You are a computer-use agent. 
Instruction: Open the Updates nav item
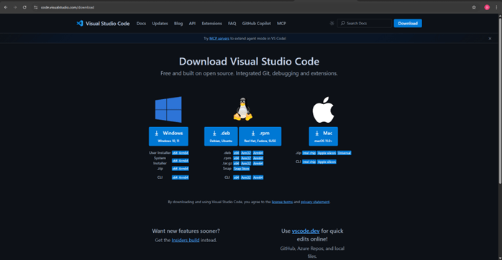[x=160, y=24]
